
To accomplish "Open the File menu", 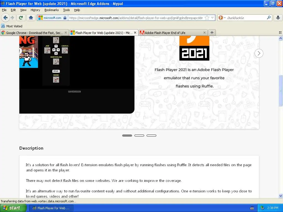I will coord(4,10).
